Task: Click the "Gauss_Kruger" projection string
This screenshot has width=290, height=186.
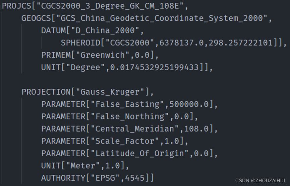Action: click(x=112, y=92)
